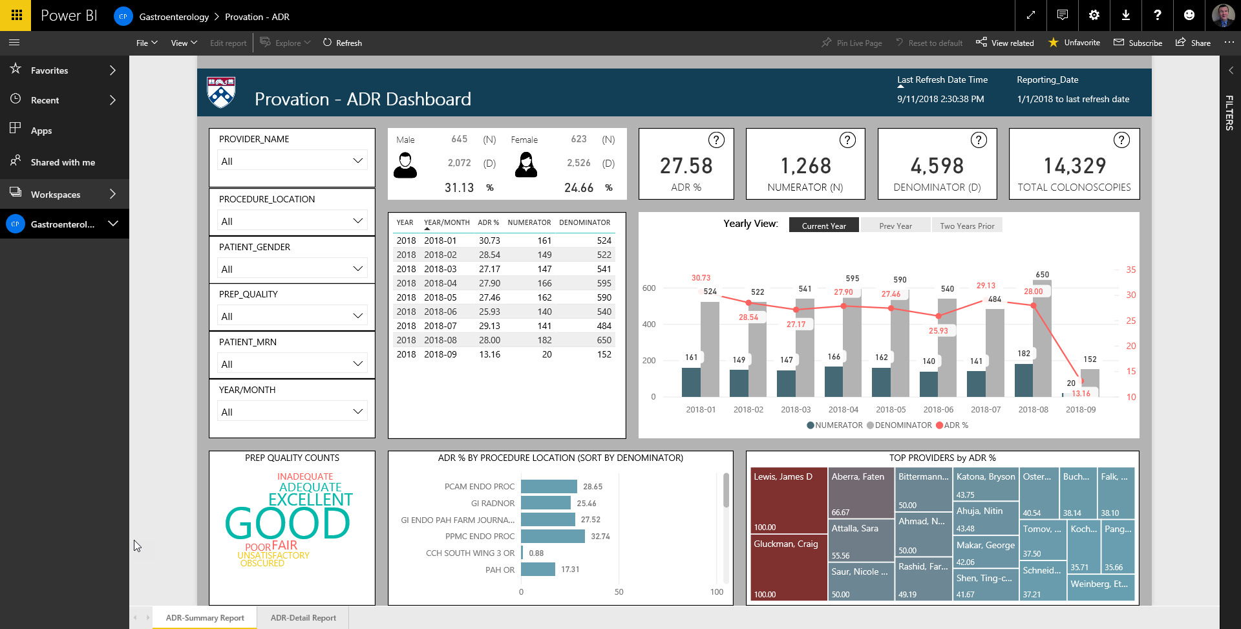
Task: Select Lewis, James D treemap tile
Action: click(789, 500)
